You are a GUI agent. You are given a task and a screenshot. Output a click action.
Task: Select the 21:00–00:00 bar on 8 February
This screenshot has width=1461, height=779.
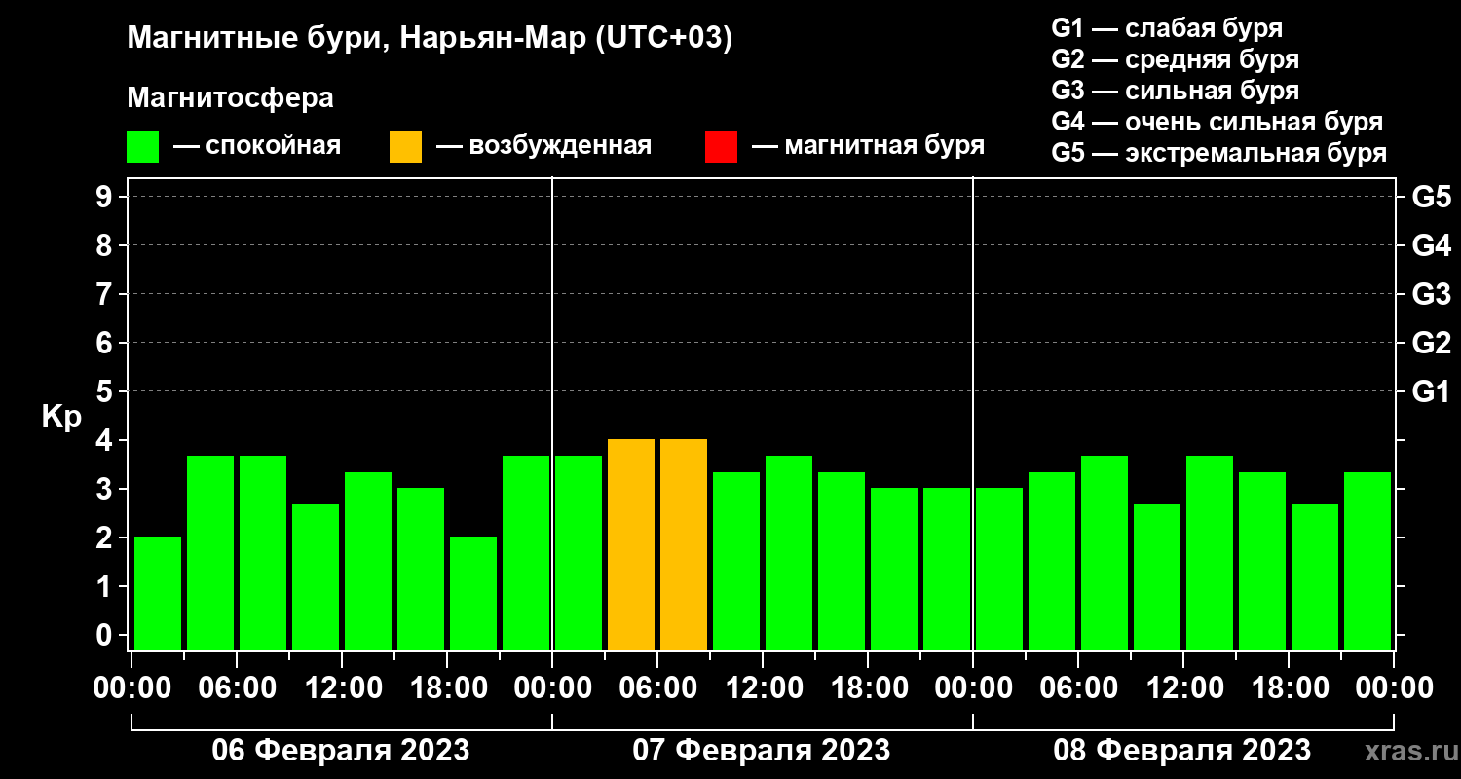(1367, 561)
